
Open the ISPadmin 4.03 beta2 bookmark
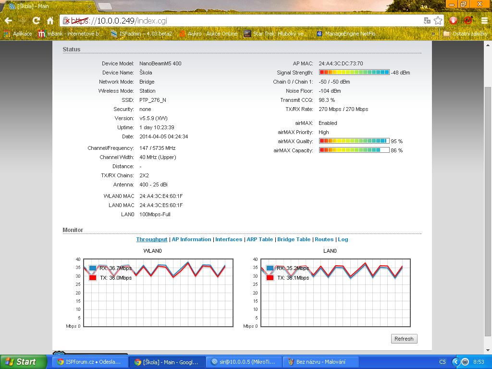pyautogui.click(x=142, y=34)
